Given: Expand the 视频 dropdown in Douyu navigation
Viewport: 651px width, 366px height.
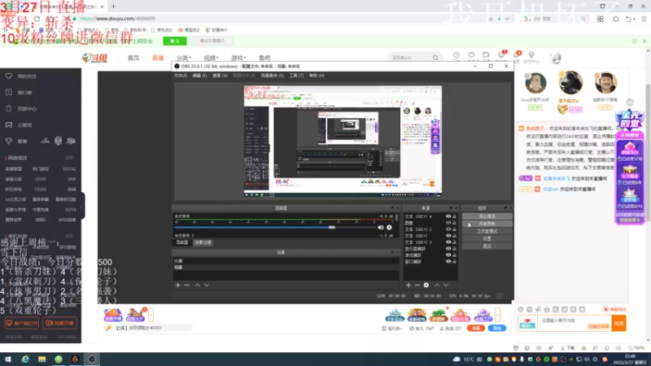Looking at the screenshot, I should (211, 58).
